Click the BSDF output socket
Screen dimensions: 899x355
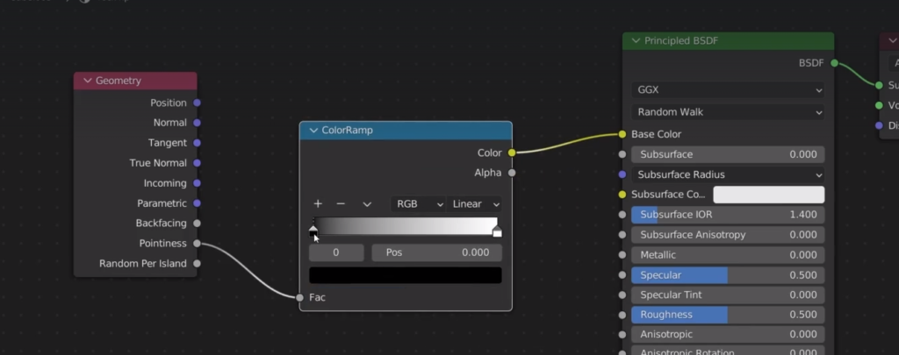click(835, 63)
